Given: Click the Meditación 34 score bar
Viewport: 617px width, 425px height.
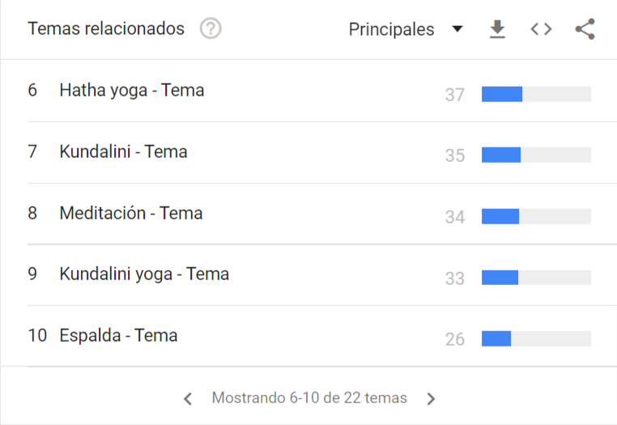Looking at the screenshot, I should [536, 216].
